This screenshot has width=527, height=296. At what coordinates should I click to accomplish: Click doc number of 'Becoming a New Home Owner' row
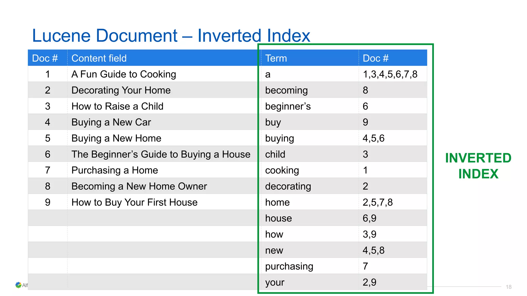point(48,186)
